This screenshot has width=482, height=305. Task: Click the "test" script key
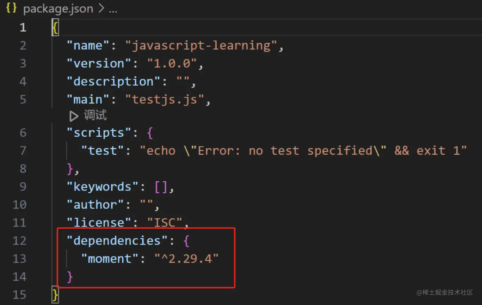click(103, 151)
